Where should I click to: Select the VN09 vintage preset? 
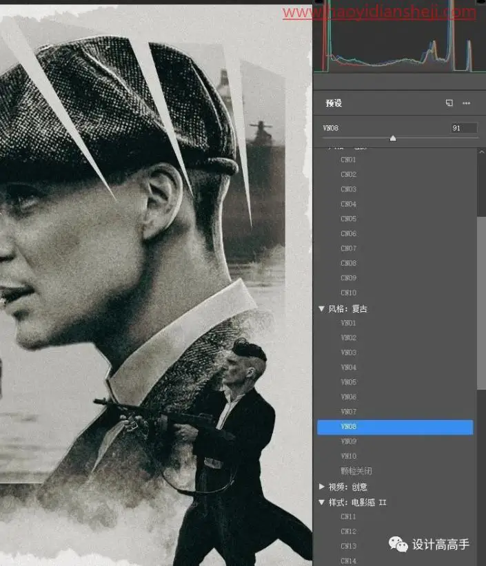click(348, 441)
